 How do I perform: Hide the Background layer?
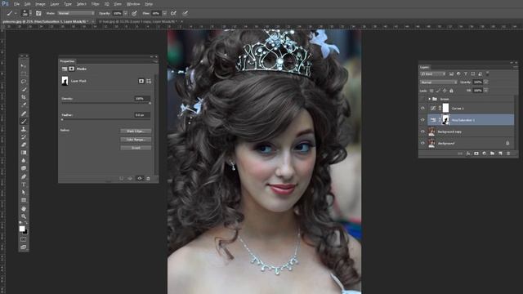[422, 144]
